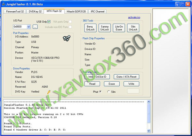This screenshot has height=136, width=192.
Task: Click the DVD Key status Verified
Action: coord(35,92)
